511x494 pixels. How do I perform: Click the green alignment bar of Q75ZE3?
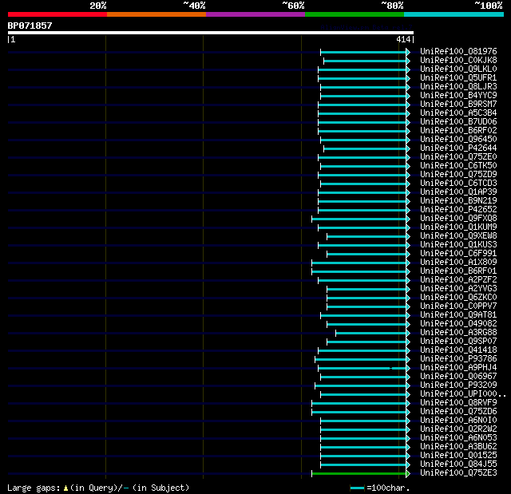(x=359, y=473)
